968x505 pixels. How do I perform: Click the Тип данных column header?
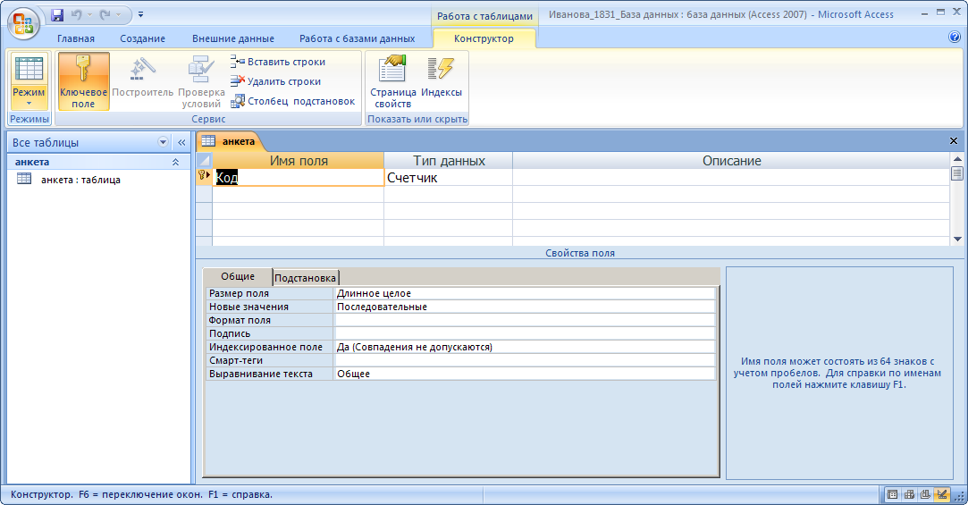pos(448,161)
